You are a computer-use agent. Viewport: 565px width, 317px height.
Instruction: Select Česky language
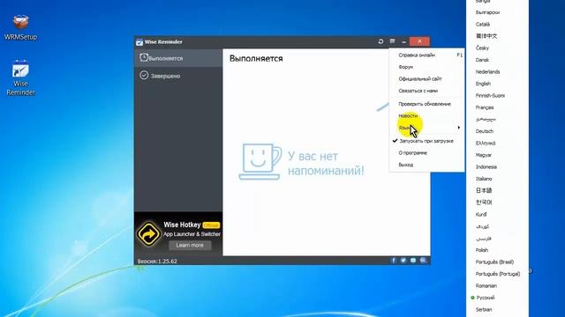[x=482, y=48]
